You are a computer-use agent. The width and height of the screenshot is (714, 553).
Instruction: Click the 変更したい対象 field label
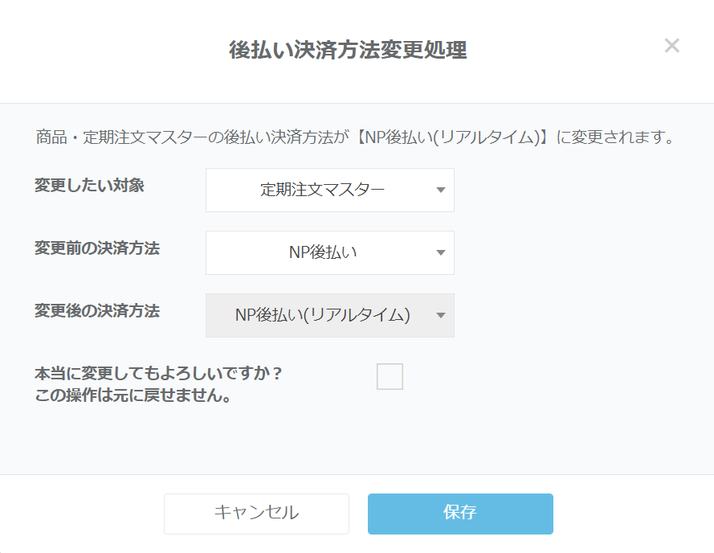[89, 185]
